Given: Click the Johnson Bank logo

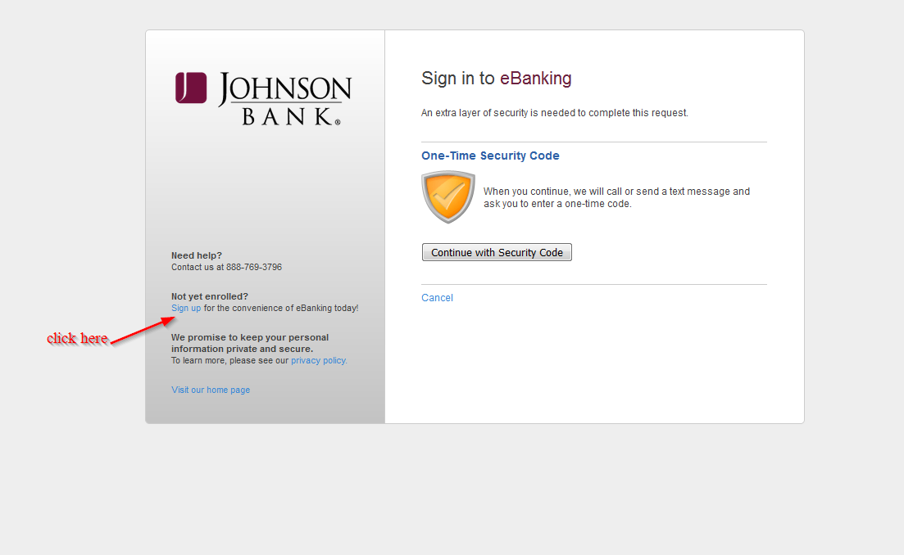Looking at the screenshot, I should (263, 98).
